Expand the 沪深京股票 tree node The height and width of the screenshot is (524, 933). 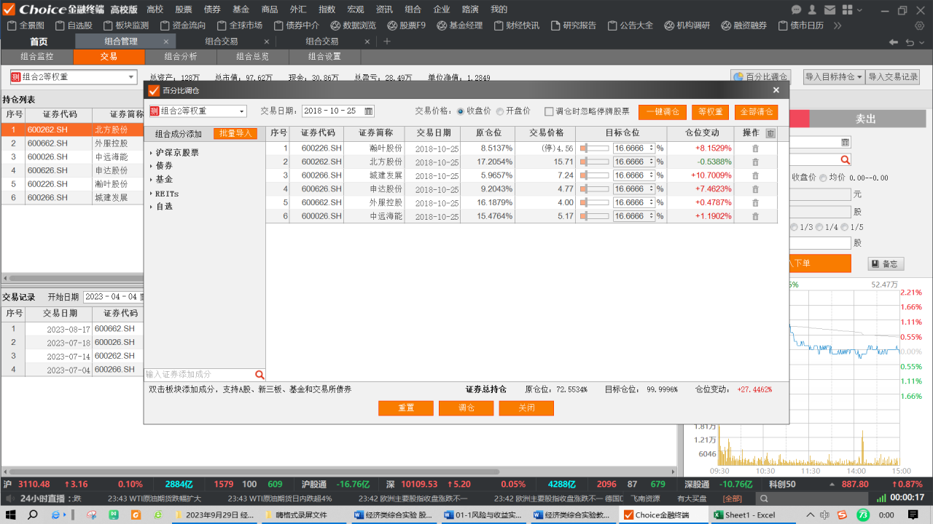[151, 153]
